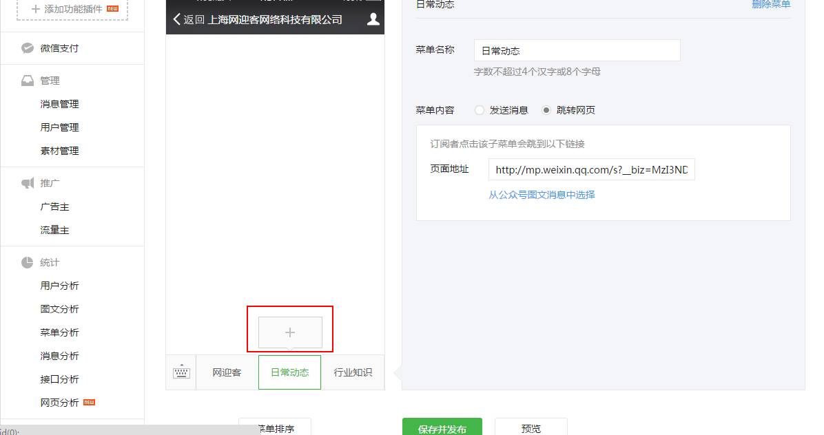Viewport: 824px width, 435px height.
Task: Select the 发送消息 radio option
Action: point(480,109)
